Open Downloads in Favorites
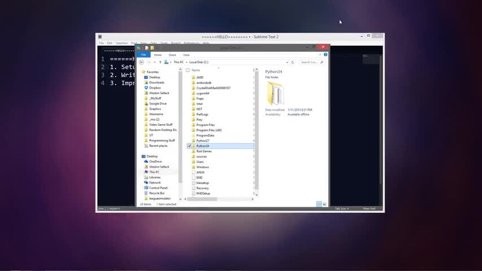 (156, 82)
